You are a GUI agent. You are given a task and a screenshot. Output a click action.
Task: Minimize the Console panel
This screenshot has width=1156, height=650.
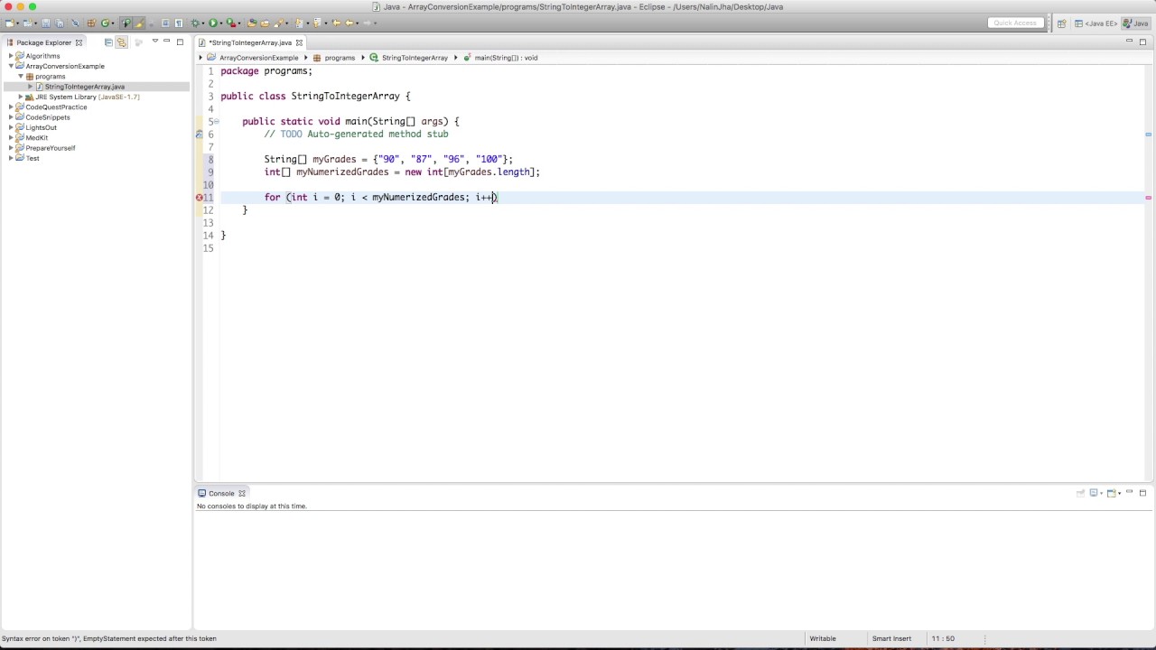tap(1130, 493)
